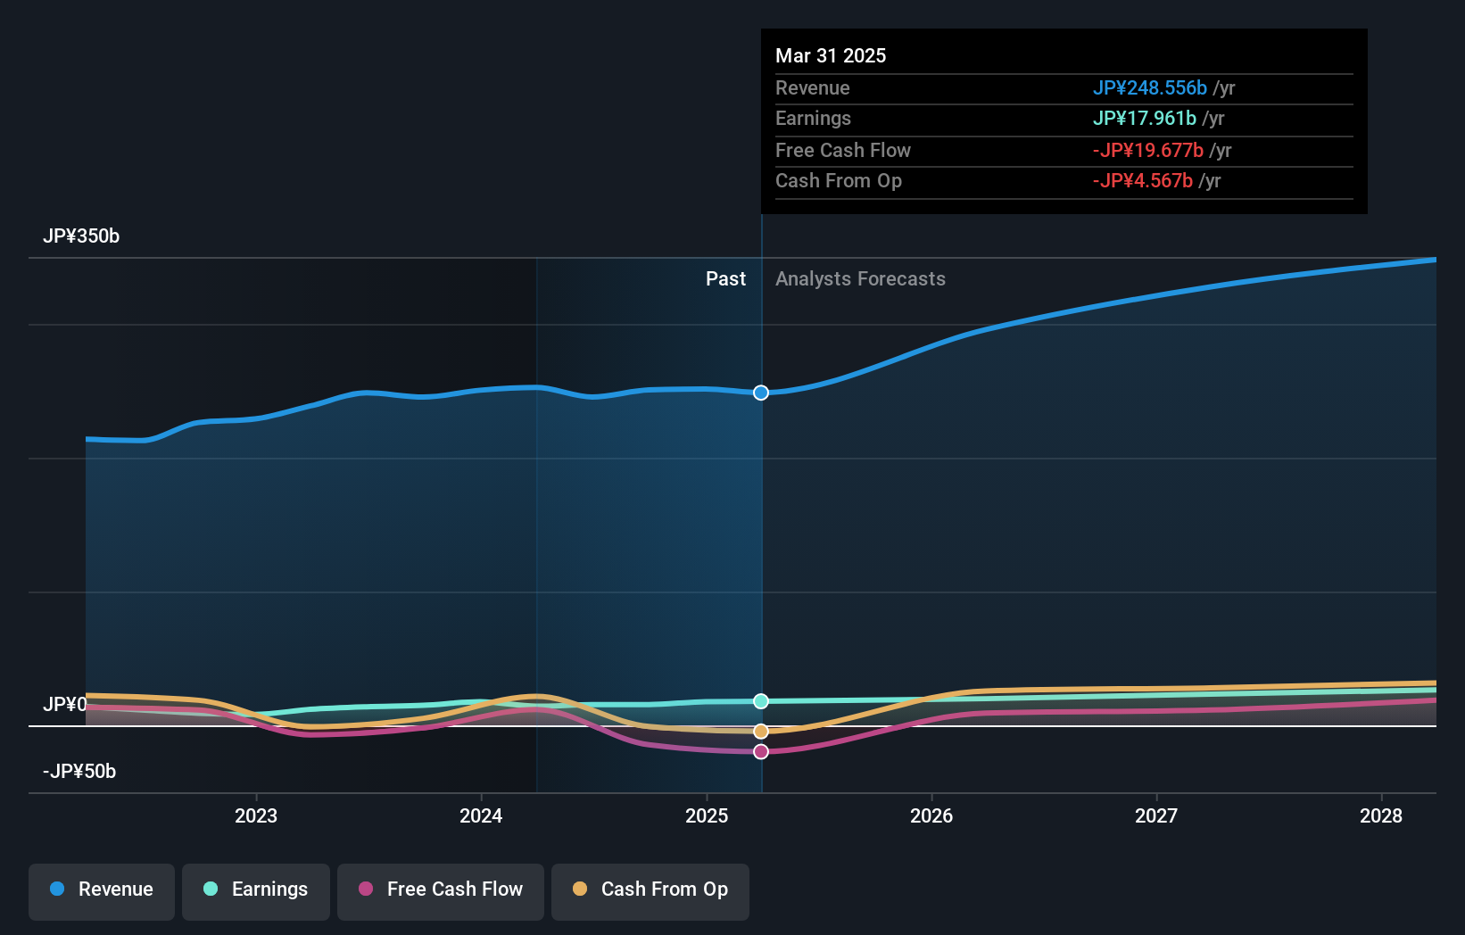
Task: Click the Cash From Op row label in tooltip
Action: point(839,181)
